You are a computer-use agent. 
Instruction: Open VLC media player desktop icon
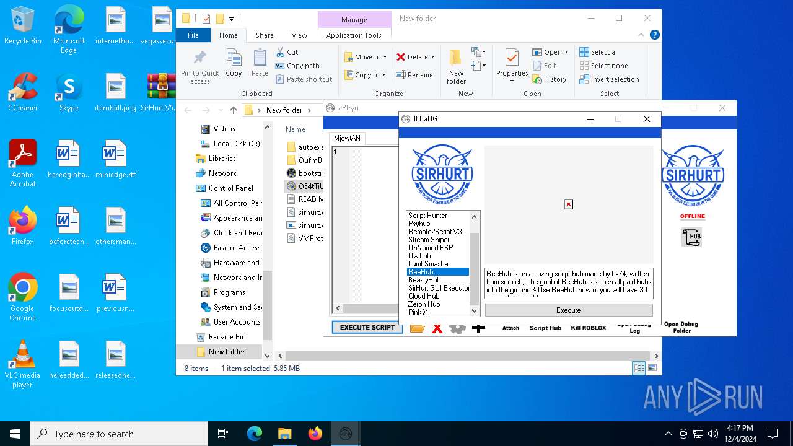click(22, 364)
